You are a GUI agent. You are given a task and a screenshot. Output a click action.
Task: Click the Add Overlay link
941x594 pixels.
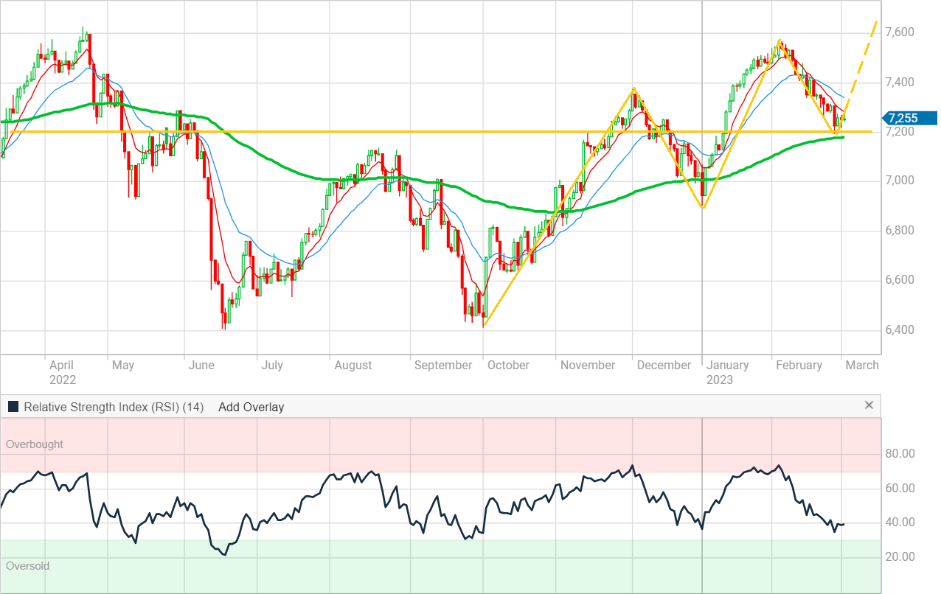point(251,407)
